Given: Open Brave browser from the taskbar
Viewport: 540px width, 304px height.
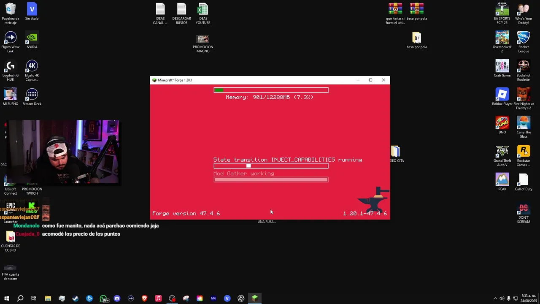Looking at the screenshot, I should click(145, 299).
